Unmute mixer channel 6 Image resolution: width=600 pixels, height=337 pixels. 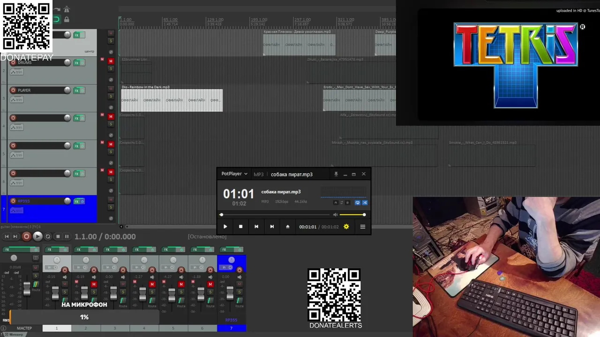[x=210, y=285]
